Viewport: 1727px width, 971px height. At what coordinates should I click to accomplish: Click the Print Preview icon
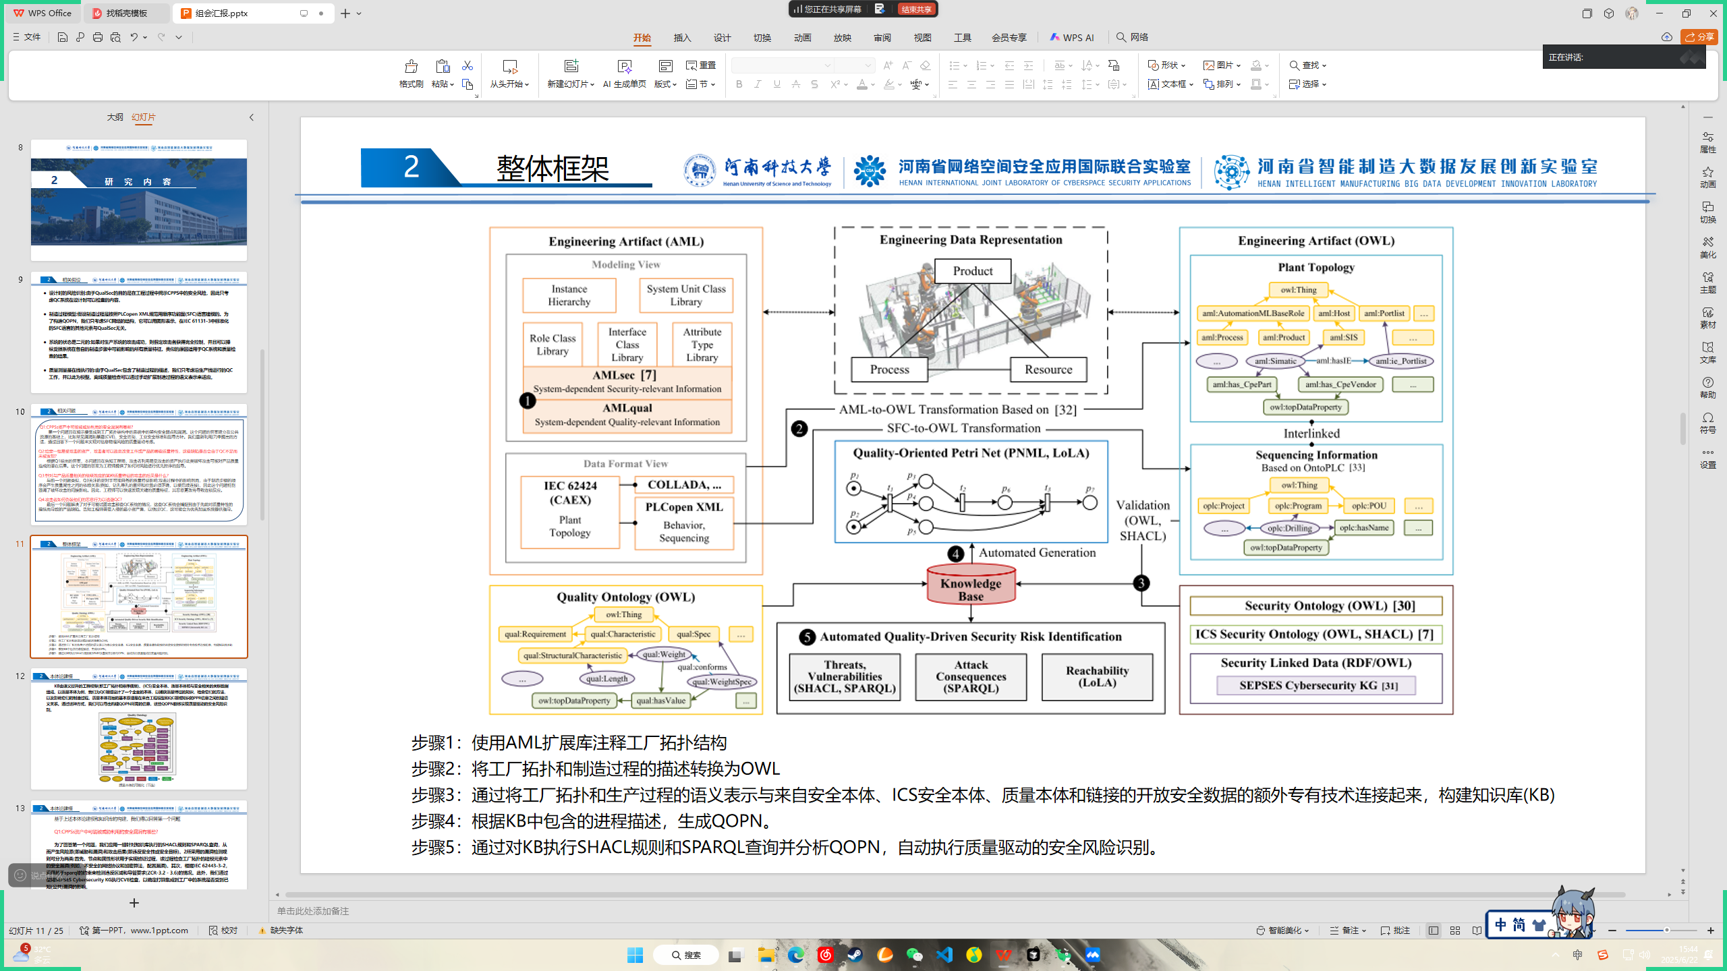click(115, 37)
